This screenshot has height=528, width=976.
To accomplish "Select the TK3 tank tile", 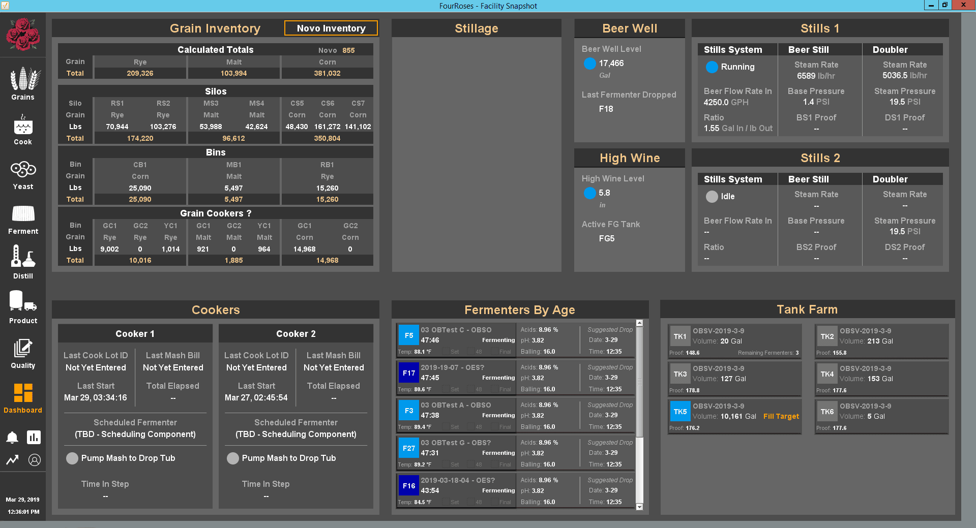I will pyautogui.click(x=680, y=374).
